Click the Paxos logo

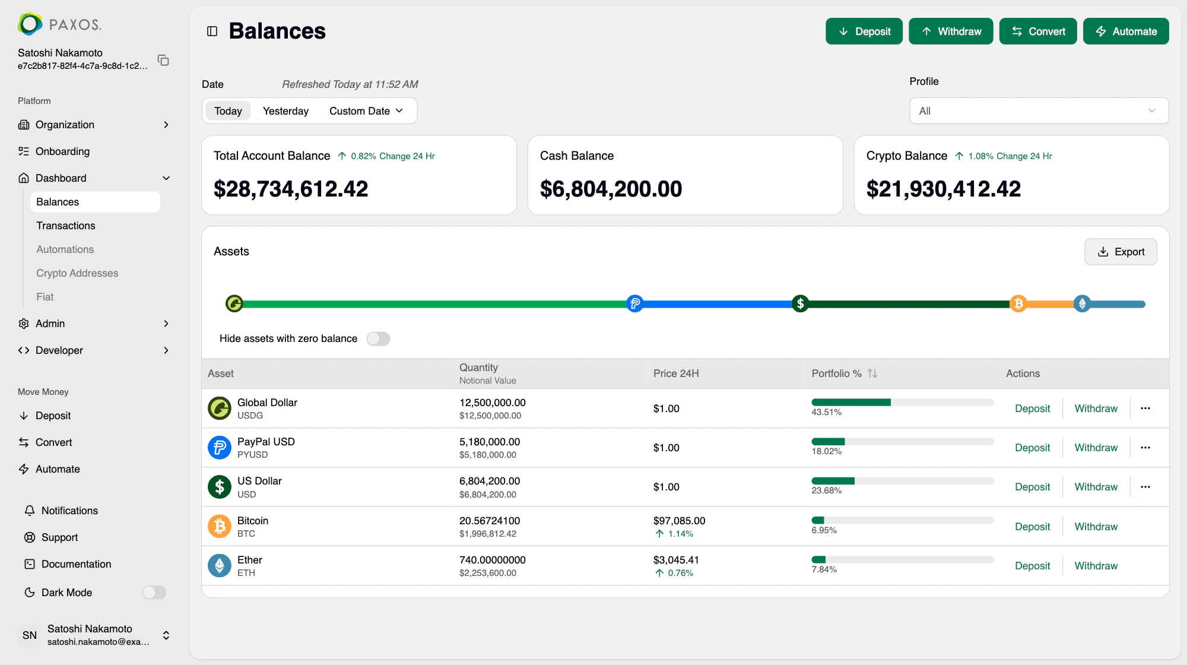click(x=59, y=24)
